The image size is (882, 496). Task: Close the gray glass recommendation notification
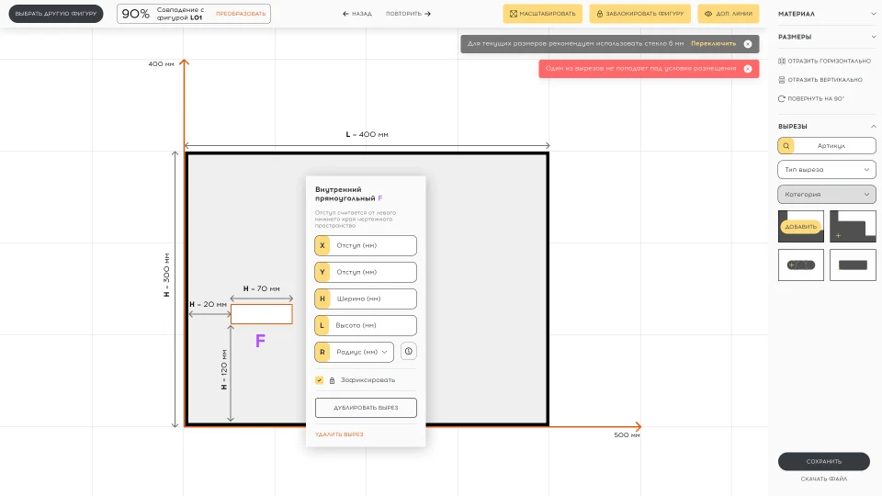point(748,44)
